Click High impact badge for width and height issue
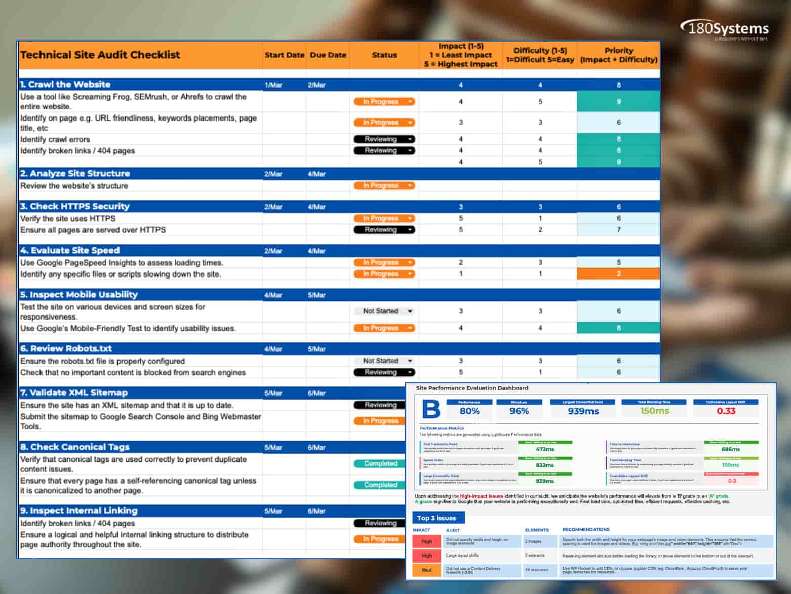 427,541
